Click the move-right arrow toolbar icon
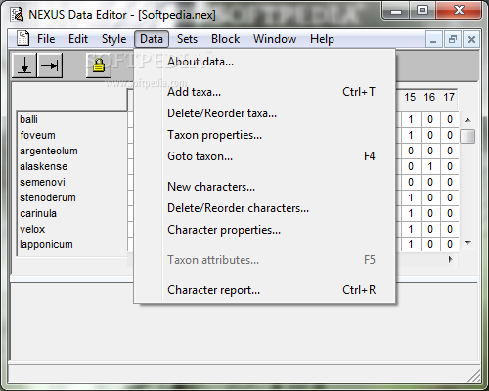This screenshot has height=391, width=489. tap(50, 65)
